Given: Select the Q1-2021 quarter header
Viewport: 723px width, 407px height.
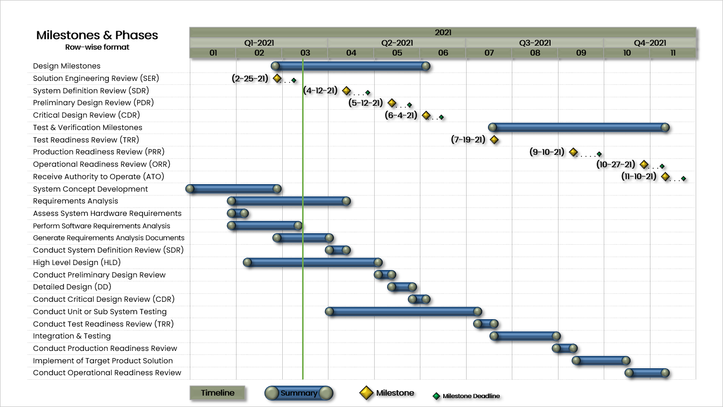Looking at the screenshot, I should point(259,43).
